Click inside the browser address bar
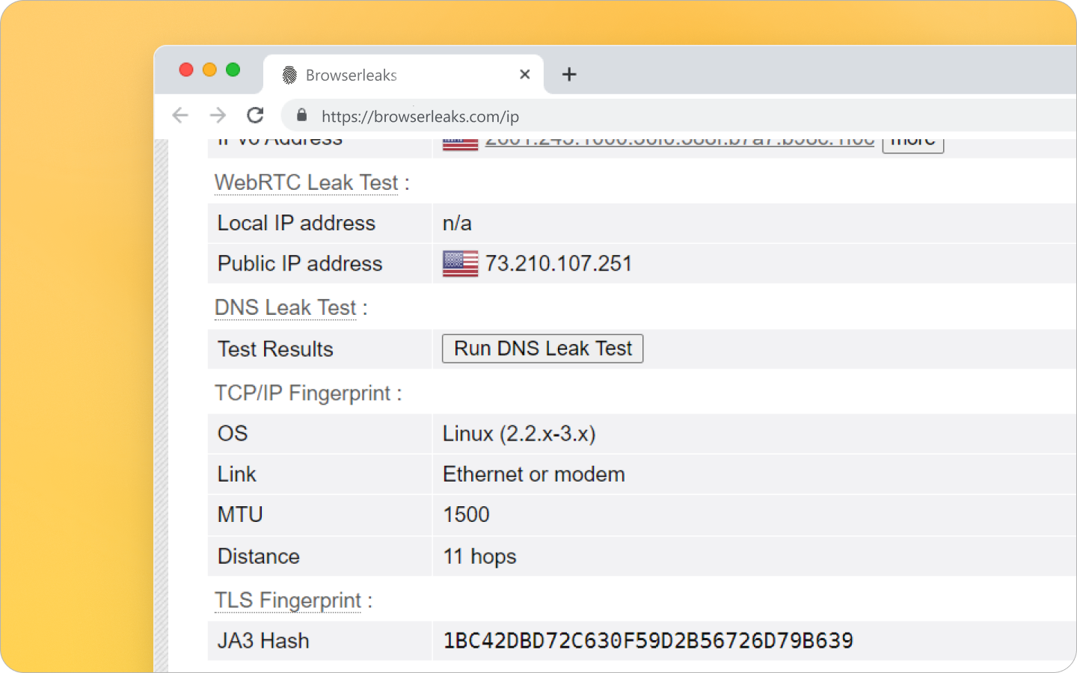The image size is (1077, 673). tap(524, 116)
